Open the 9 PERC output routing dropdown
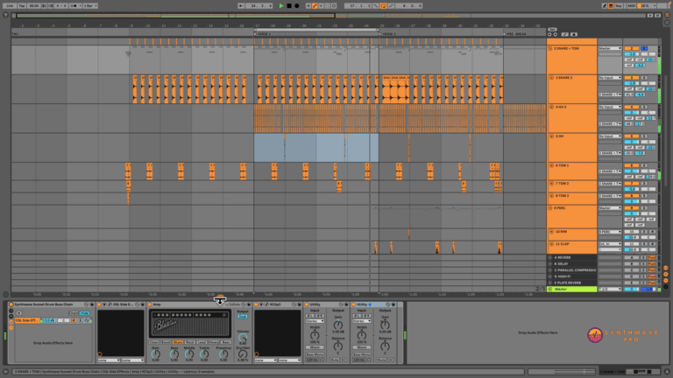This screenshot has height=378, width=673. click(610, 208)
